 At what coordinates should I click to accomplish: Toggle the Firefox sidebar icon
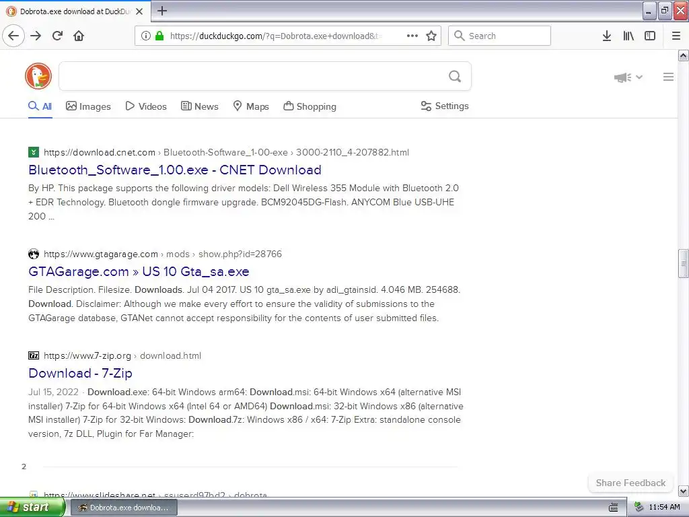pos(650,36)
